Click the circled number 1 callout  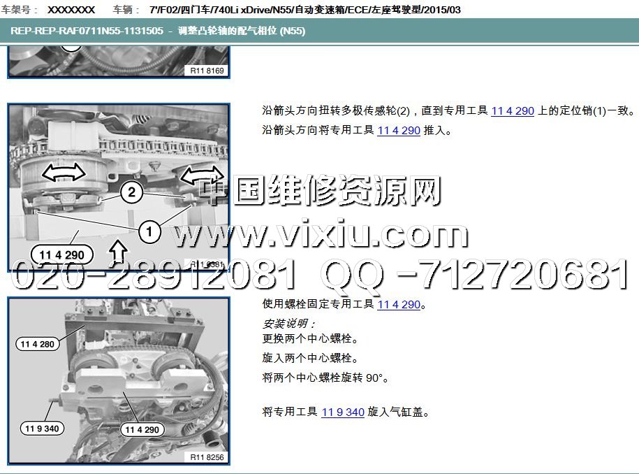tap(148, 228)
